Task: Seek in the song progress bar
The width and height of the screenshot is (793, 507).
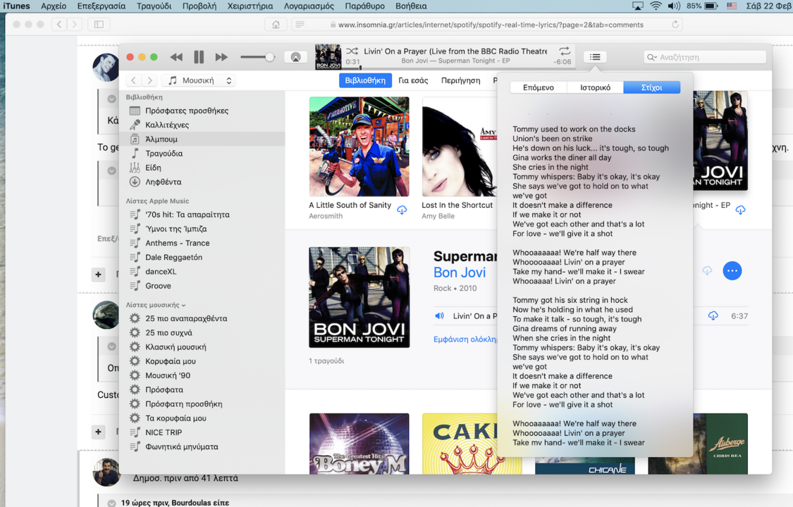Action: tap(457, 68)
